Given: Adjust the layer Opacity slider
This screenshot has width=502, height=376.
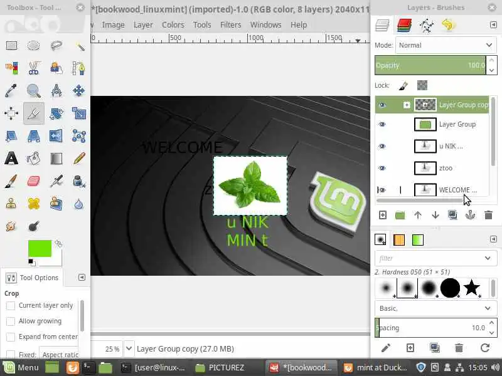Looking at the screenshot, I should (x=430, y=65).
